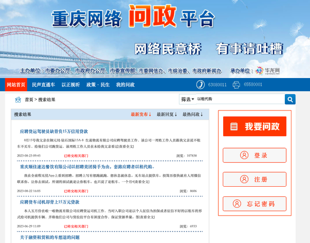Click timestamp 2023-08-23 09:45
The image size is (310, 243).
(x=29, y=156)
